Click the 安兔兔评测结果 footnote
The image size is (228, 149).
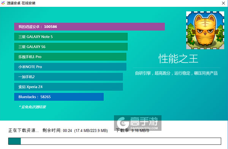pyautogui.click(x=32, y=107)
